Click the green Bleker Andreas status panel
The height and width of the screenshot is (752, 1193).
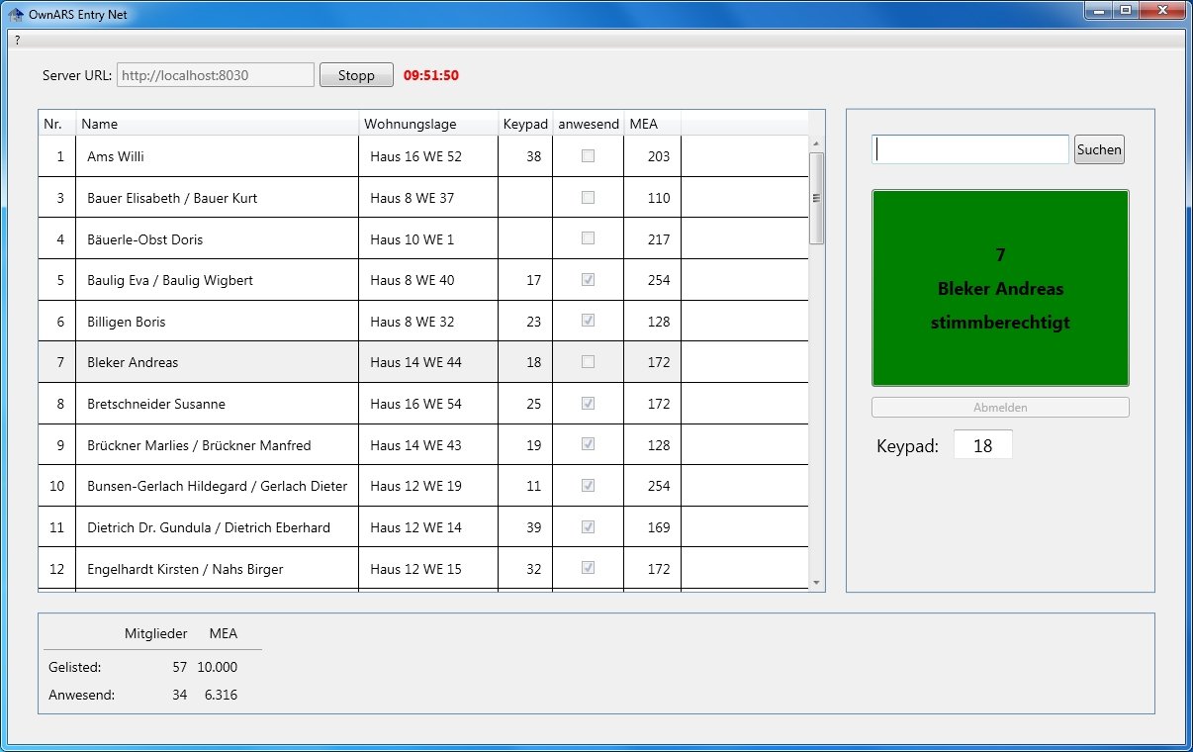[x=1000, y=288]
